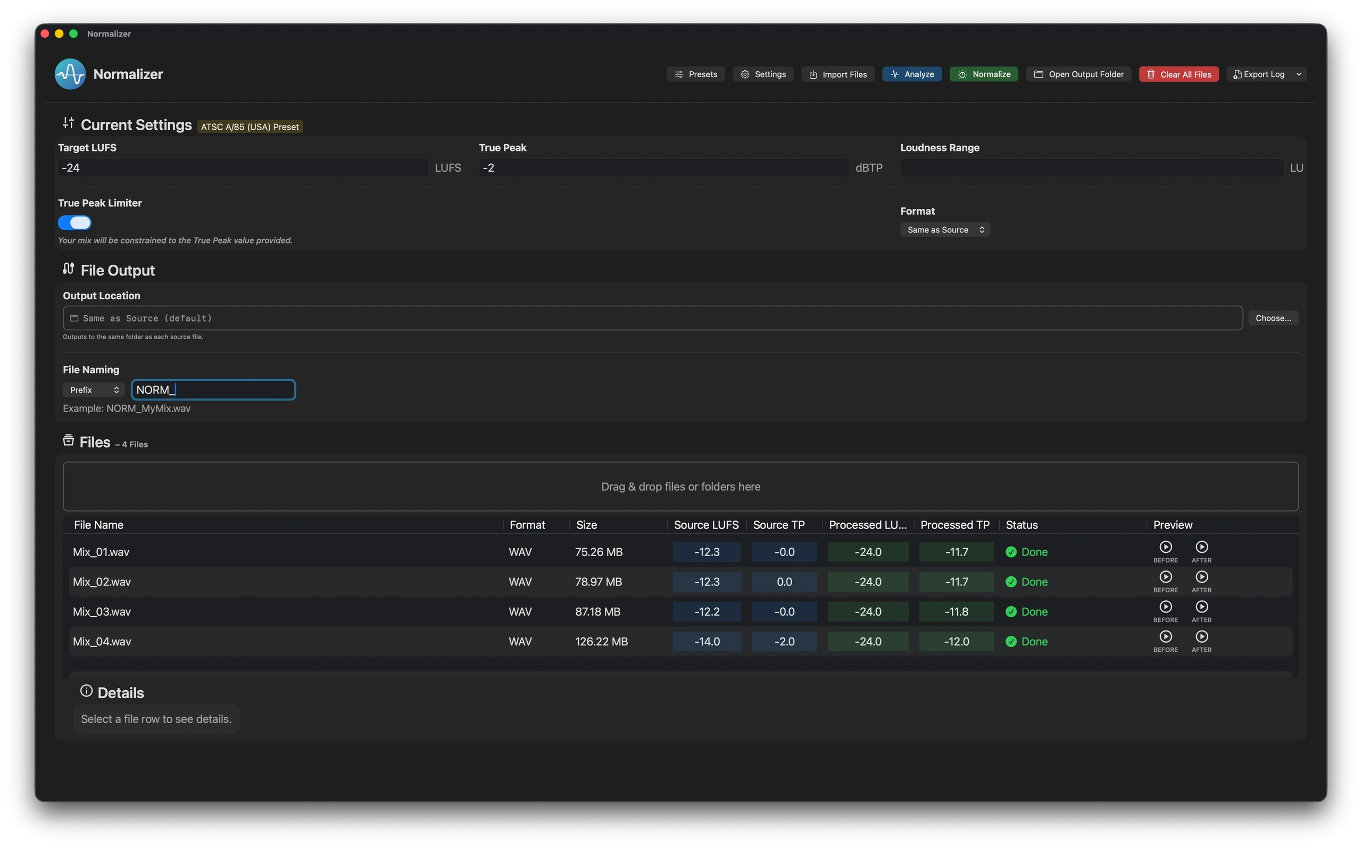
Task: Play AFTER preview for Mix_02.wav
Action: tap(1201, 576)
